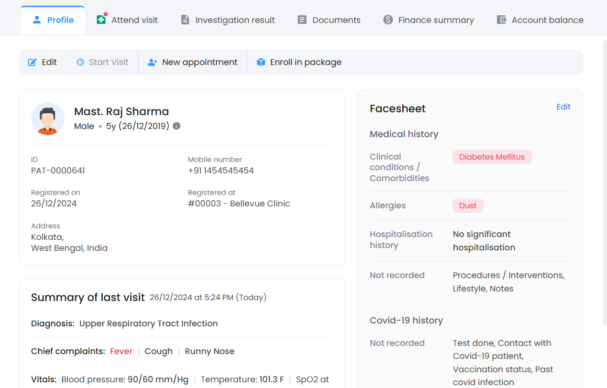
Task: Click the vertical page scrollbar
Action: tap(604, 182)
